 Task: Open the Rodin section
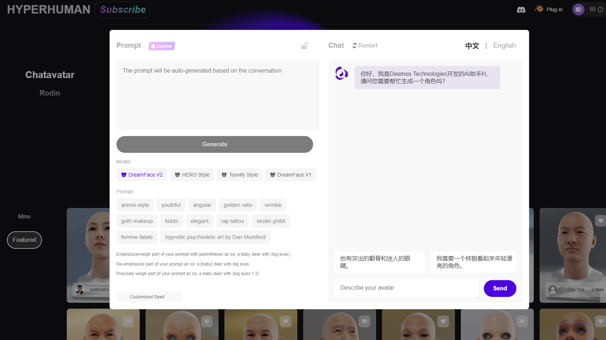(x=50, y=93)
